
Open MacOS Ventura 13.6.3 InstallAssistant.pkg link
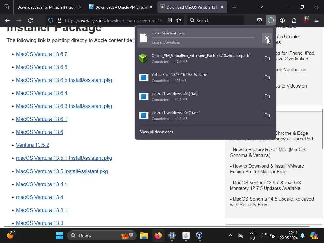[x=64, y=106]
